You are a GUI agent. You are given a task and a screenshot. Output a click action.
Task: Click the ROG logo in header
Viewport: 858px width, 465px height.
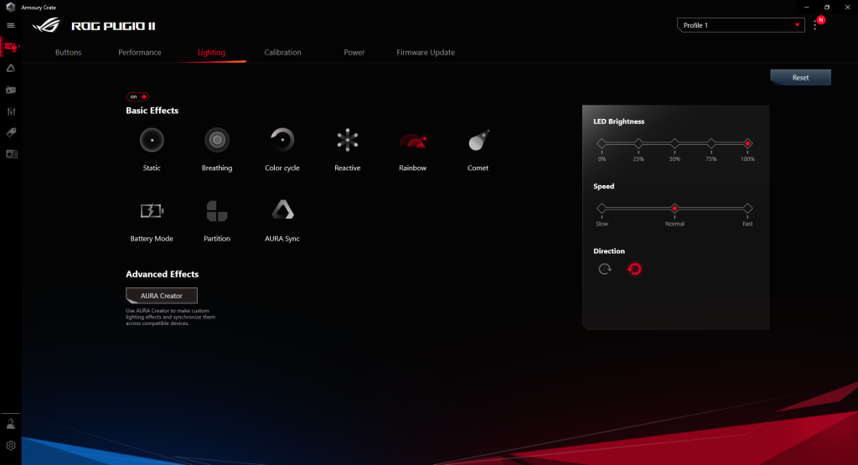point(47,26)
